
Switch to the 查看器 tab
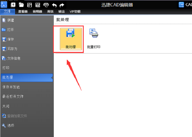click(x=23, y=12)
